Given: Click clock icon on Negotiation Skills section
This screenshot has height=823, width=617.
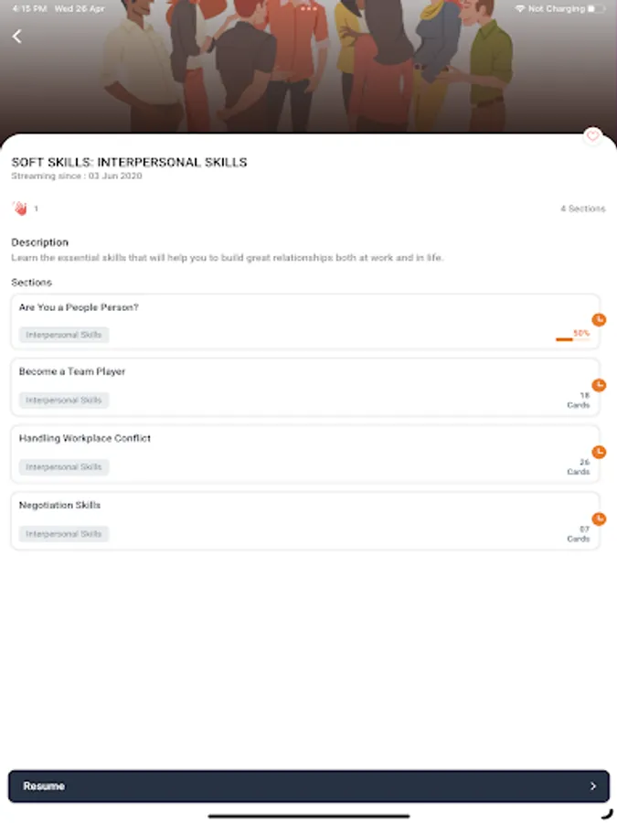Looking at the screenshot, I should pos(599,519).
